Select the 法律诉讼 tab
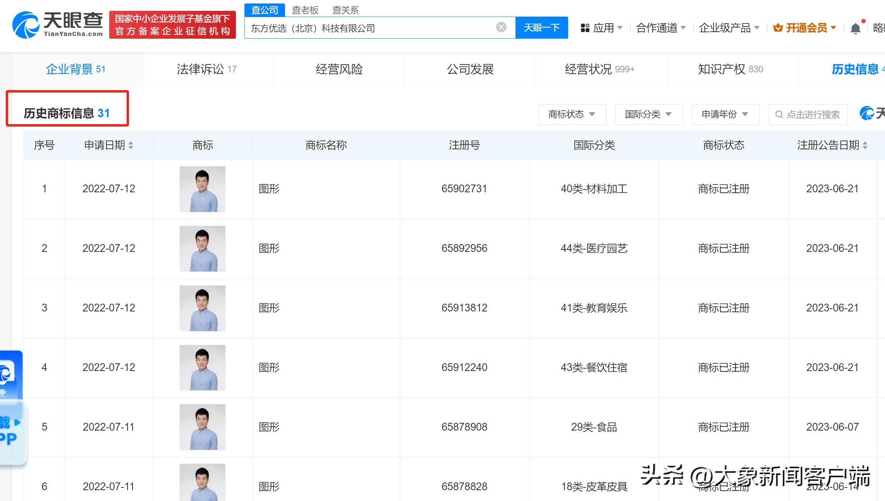885x501 pixels. pos(208,70)
